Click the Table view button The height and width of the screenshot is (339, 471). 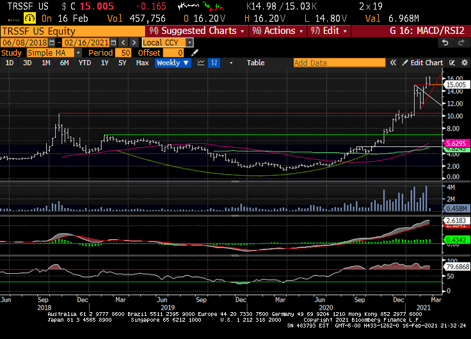click(255, 63)
